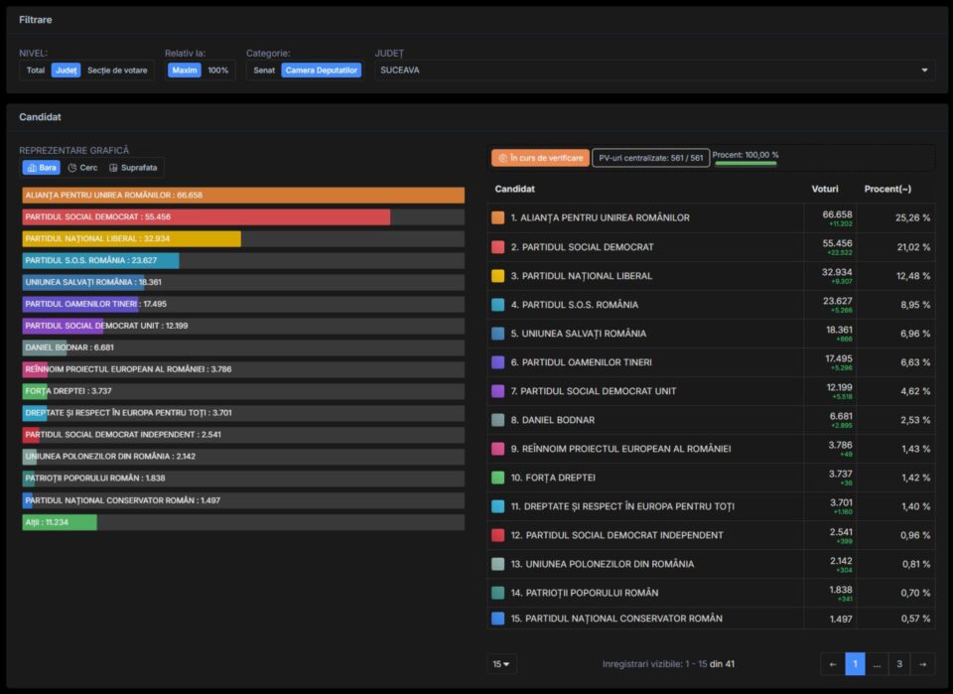953x694 pixels.
Task: Click the red Partidul Social Democrat bar
Action: (206, 217)
